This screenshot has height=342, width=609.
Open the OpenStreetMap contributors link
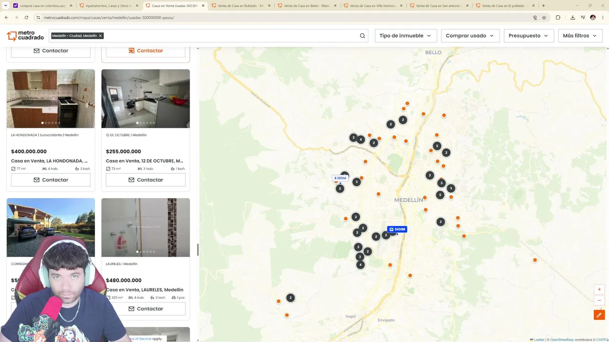point(562,340)
